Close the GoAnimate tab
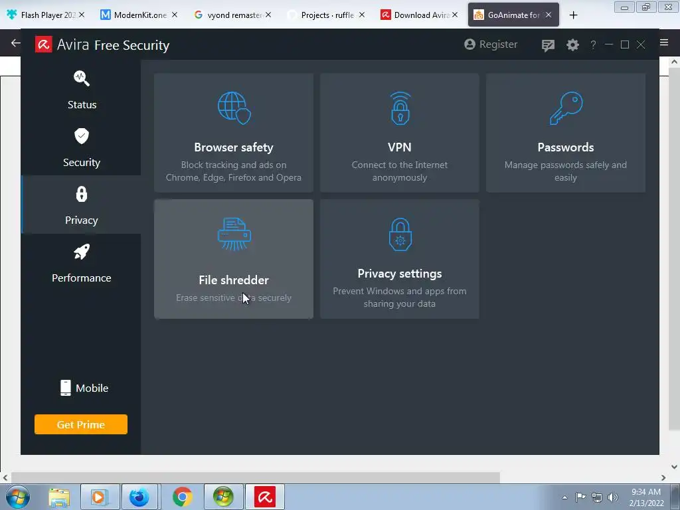 549,15
